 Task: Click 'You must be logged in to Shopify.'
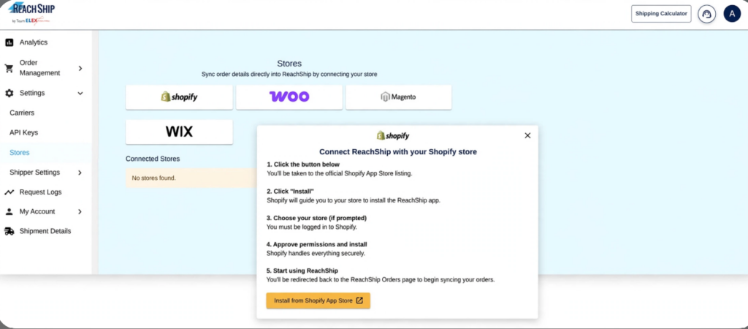click(x=311, y=227)
